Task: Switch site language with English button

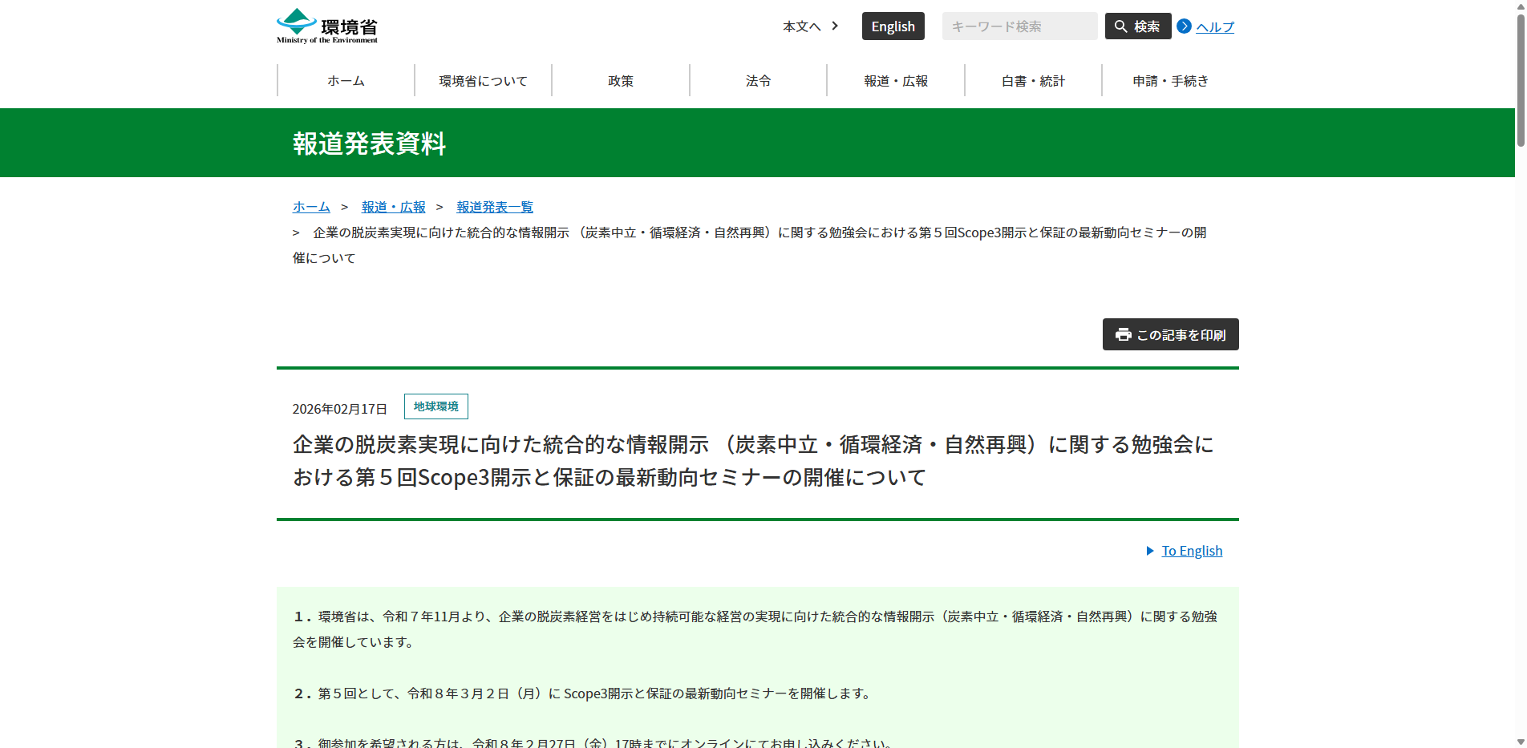Action: point(893,26)
